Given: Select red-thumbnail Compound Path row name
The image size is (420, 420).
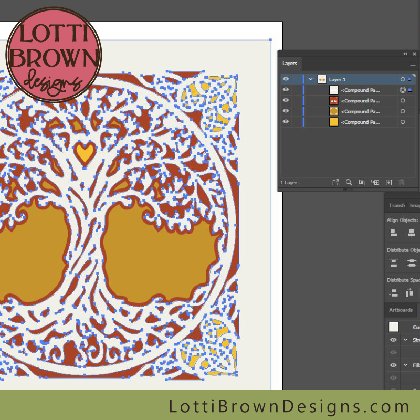Looking at the screenshot, I should 361,101.
